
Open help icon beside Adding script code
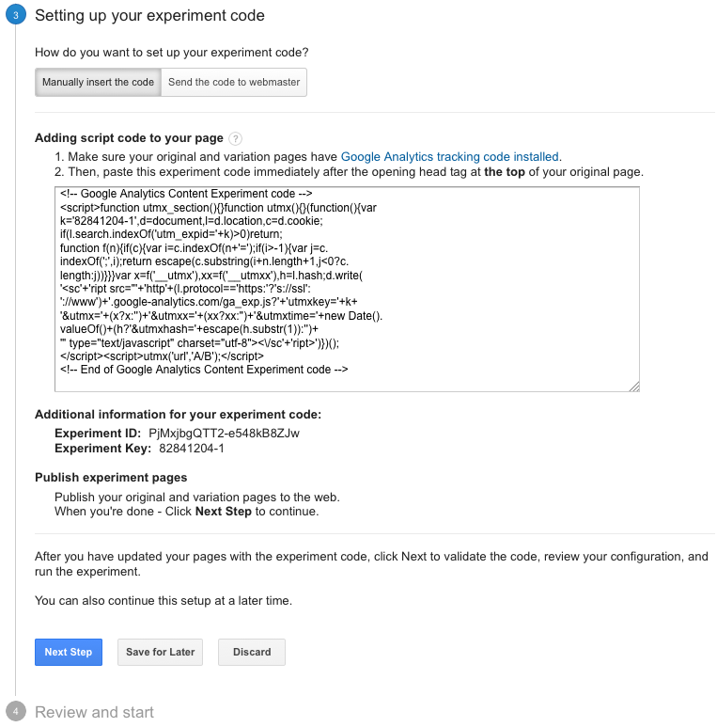pos(236,138)
